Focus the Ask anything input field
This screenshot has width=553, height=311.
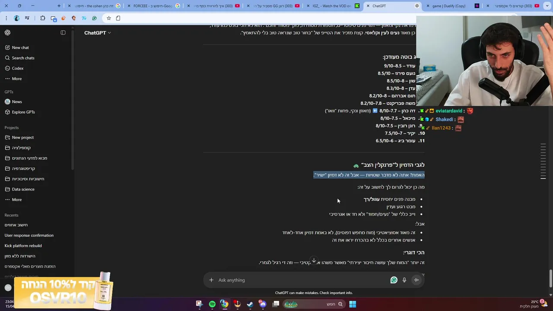pyautogui.click(x=302, y=280)
